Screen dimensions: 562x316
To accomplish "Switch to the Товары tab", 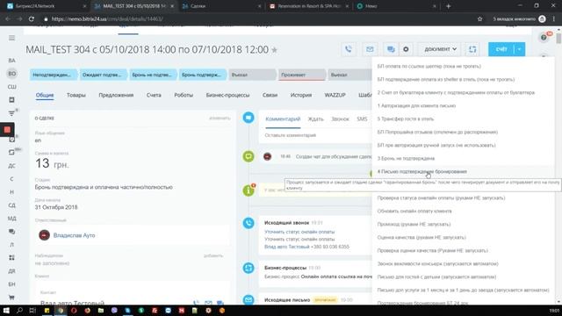I will coord(76,95).
